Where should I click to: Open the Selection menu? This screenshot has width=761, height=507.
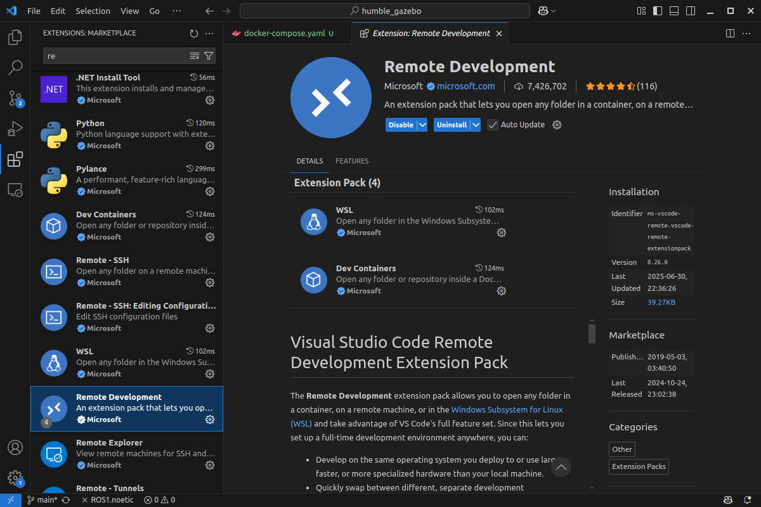tap(93, 11)
